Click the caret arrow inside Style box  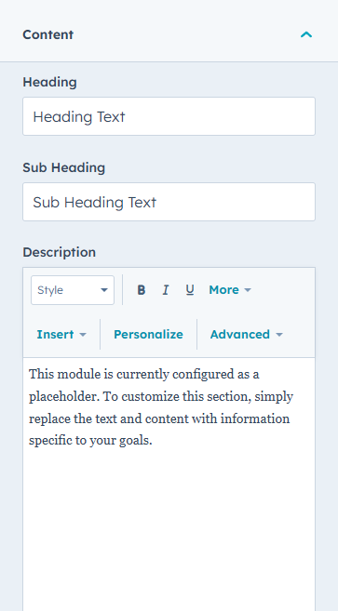103,290
